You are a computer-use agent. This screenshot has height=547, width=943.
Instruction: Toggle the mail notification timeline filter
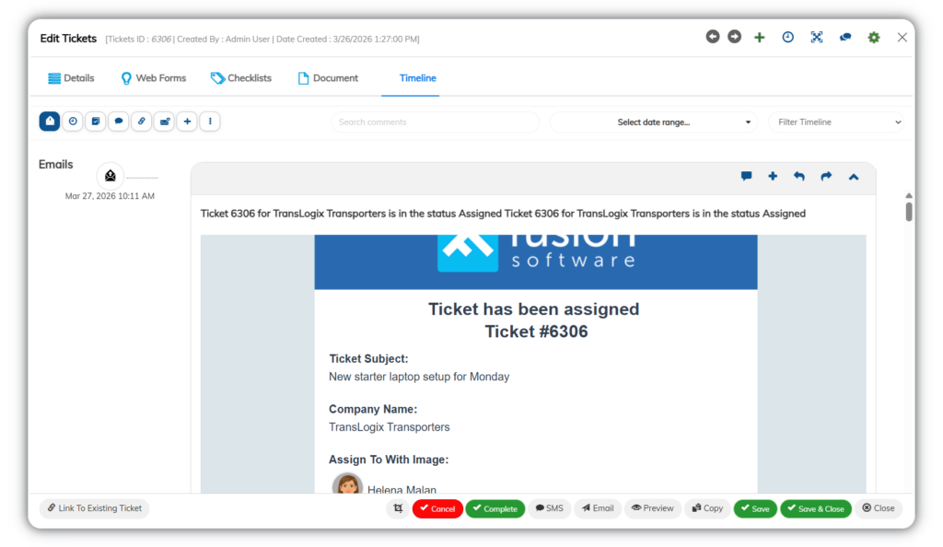[164, 122]
